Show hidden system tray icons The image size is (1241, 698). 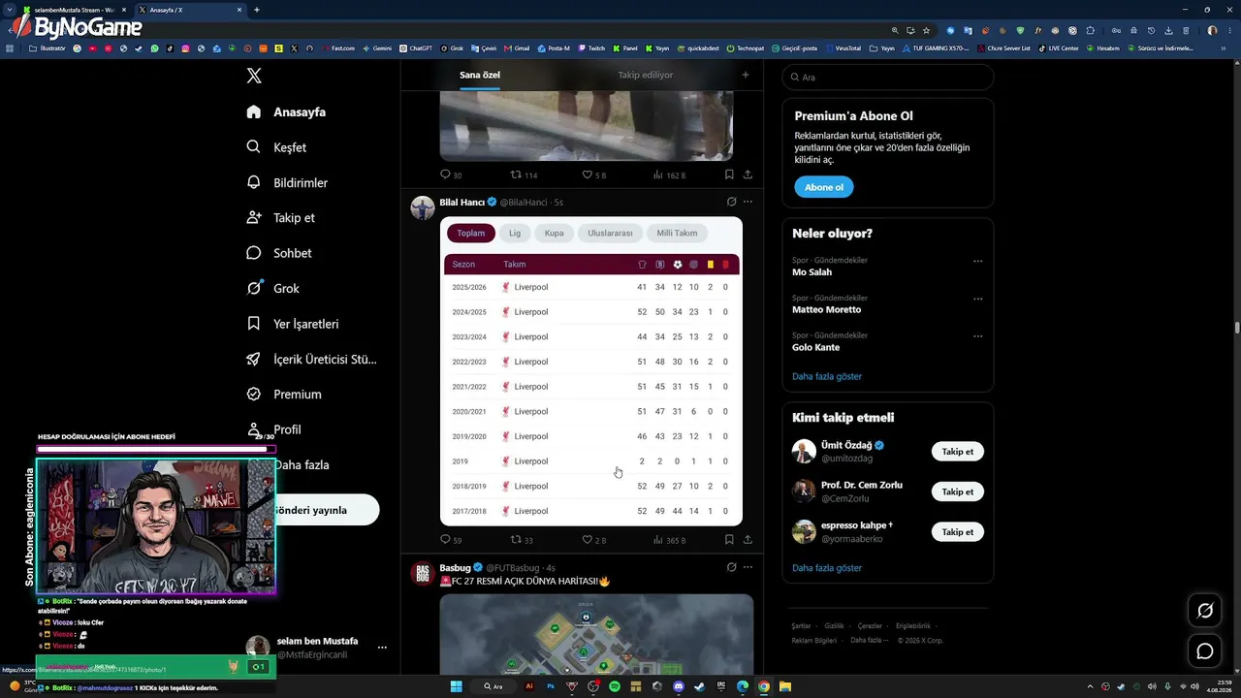coord(1089,686)
